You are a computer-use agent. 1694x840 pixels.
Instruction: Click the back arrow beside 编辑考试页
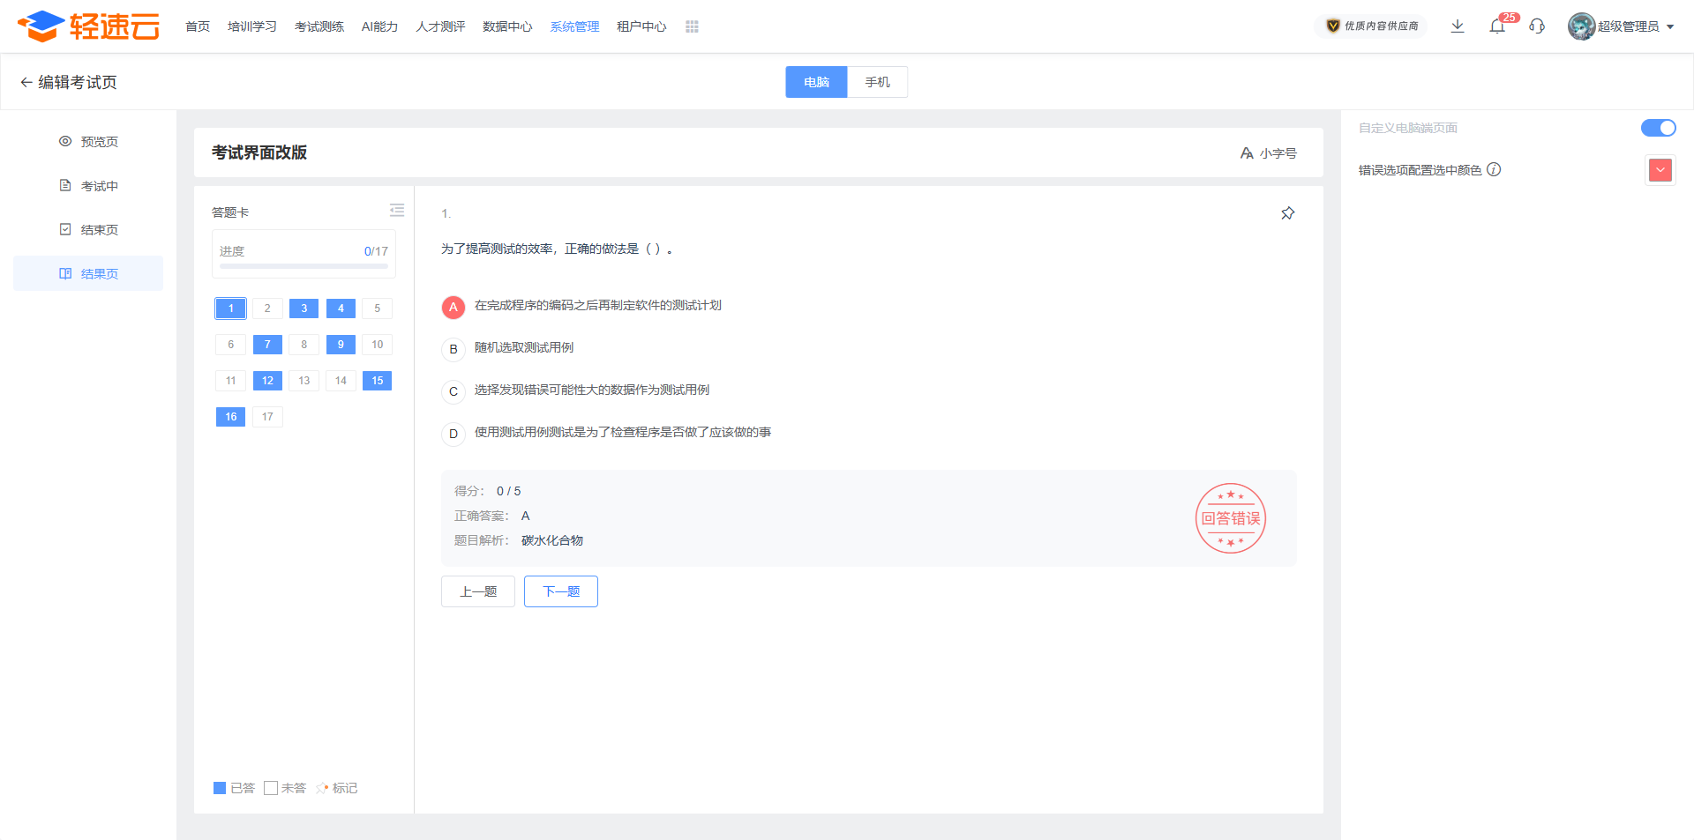(26, 82)
